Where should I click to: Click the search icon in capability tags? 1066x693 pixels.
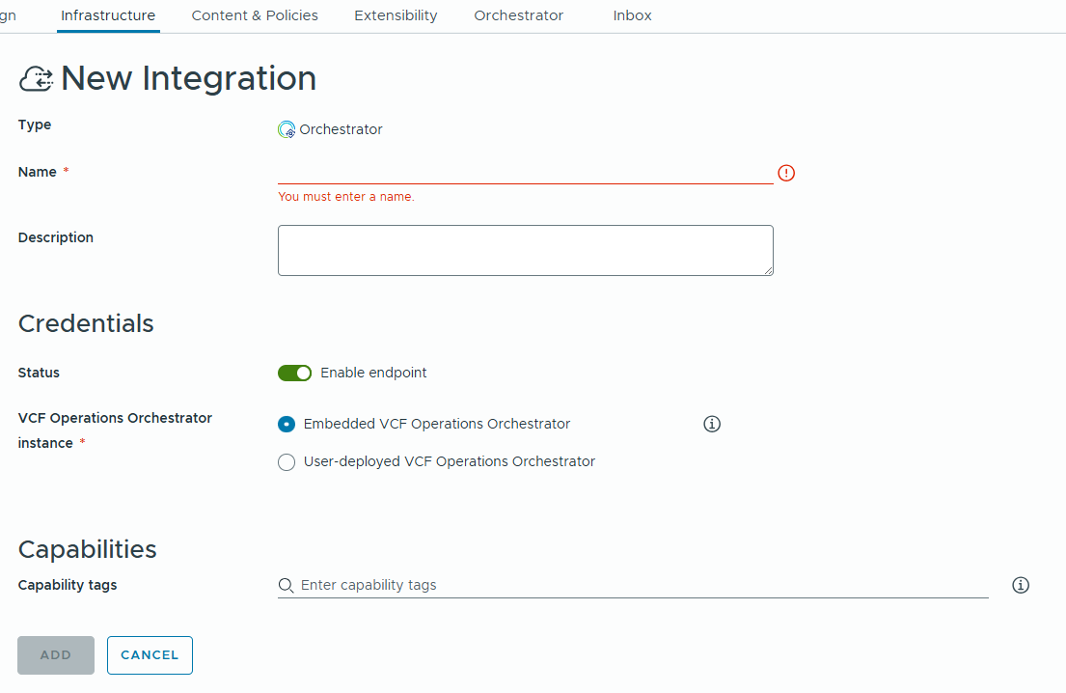(286, 585)
